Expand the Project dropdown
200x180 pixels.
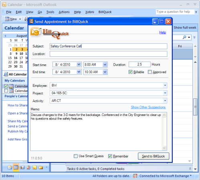165,93
